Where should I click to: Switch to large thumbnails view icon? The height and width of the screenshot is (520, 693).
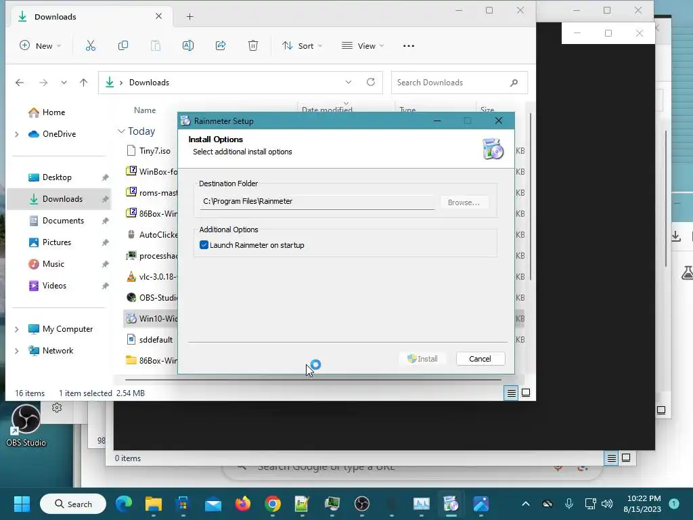(x=526, y=393)
